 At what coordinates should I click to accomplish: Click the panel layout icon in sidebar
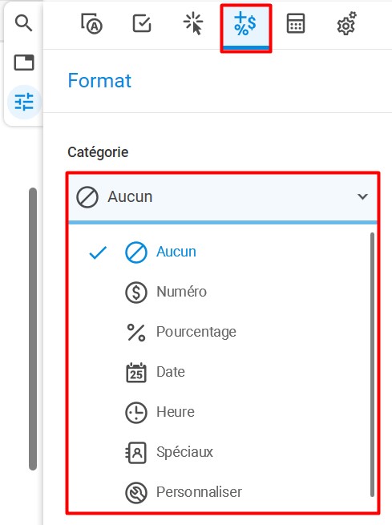tap(24, 63)
